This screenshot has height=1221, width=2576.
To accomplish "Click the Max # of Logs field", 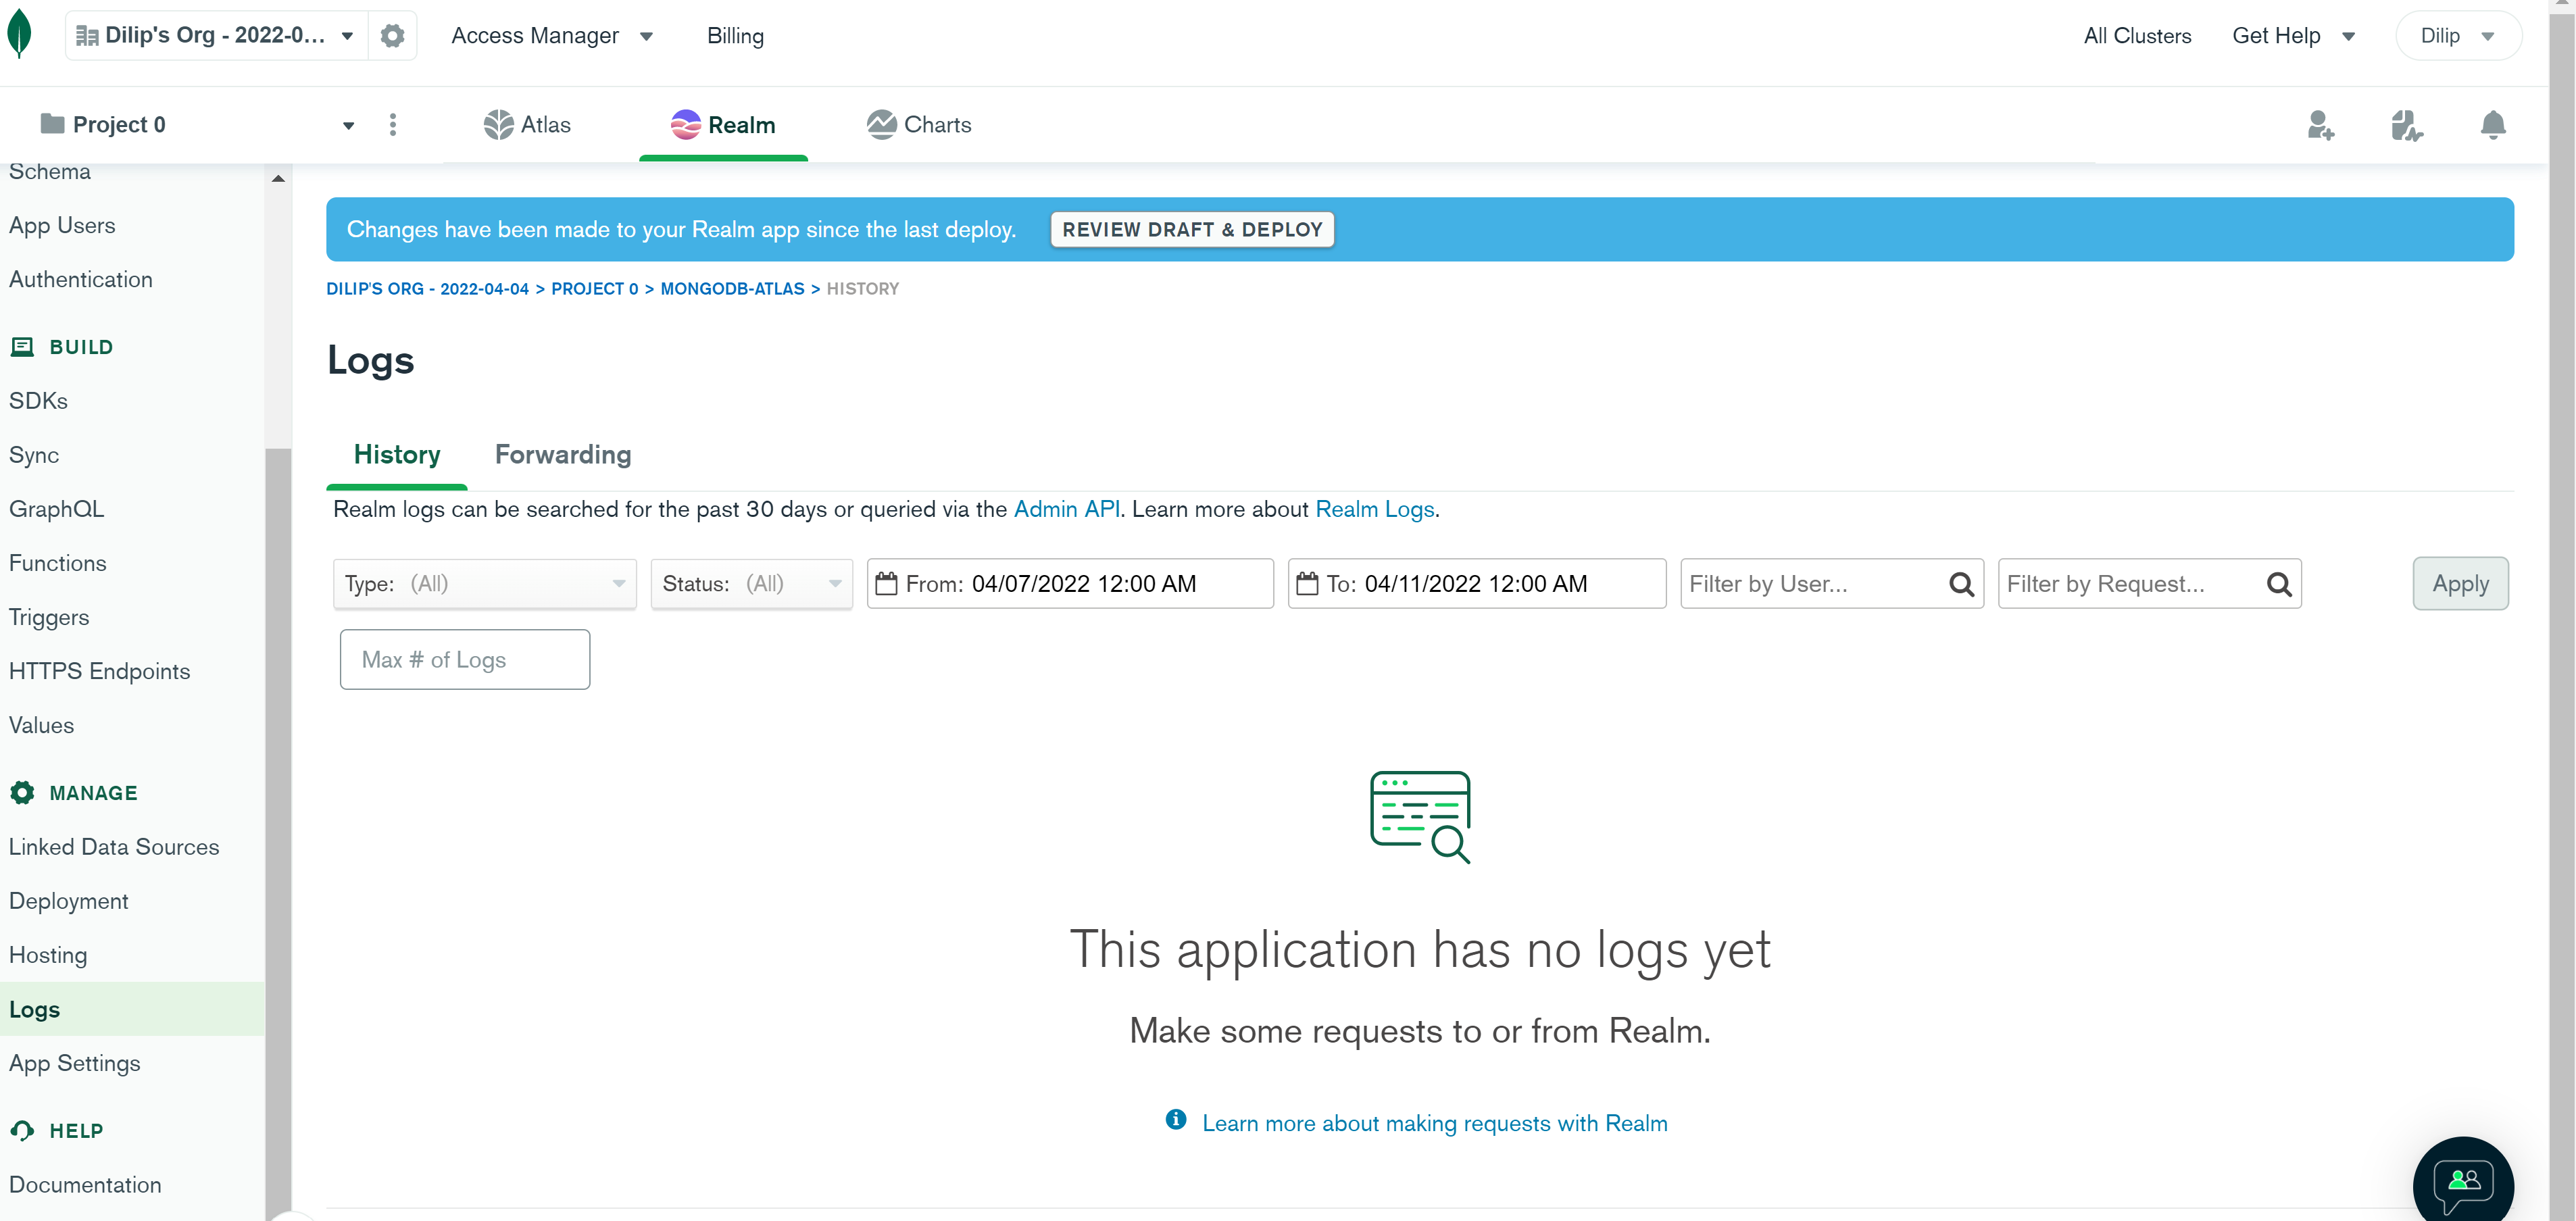I will (x=465, y=660).
